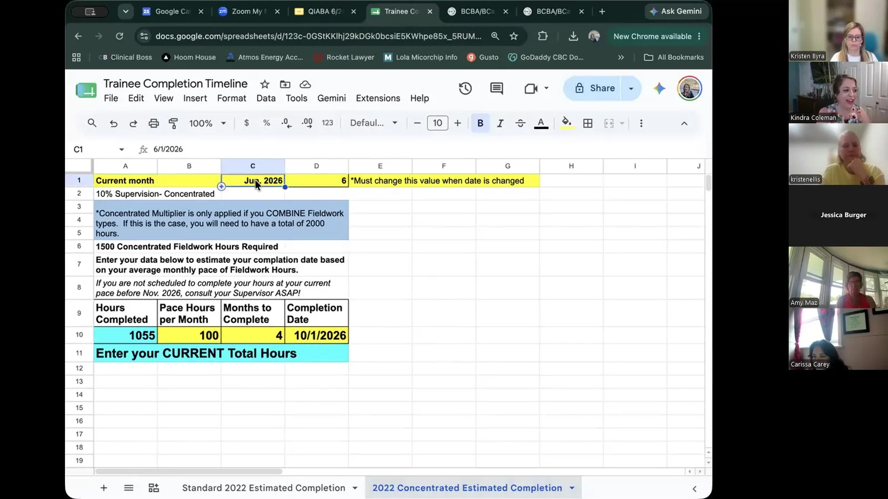Image resolution: width=888 pixels, height=499 pixels.
Task: Open the All sheets list icon
Action: [x=129, y=488]
